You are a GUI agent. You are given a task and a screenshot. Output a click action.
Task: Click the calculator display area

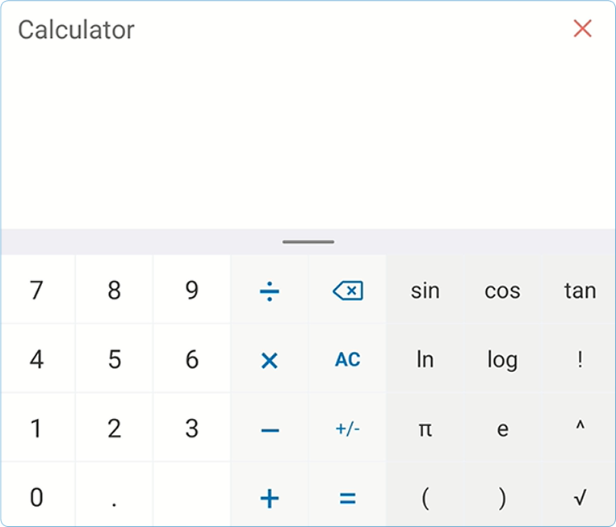[x=307, y=137]
